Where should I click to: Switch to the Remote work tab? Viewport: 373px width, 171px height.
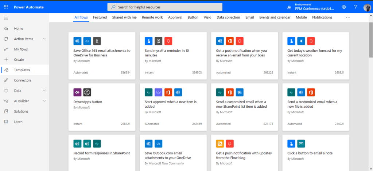point(152,17)
